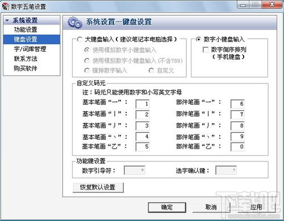Viewport: 284px width, 221px height.
Task: Collapse the 系统设置 tree arrow
Action: coord(7,20)
